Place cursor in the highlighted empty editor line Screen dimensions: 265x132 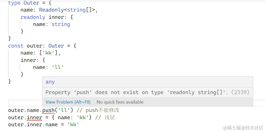tap(25, 103)
